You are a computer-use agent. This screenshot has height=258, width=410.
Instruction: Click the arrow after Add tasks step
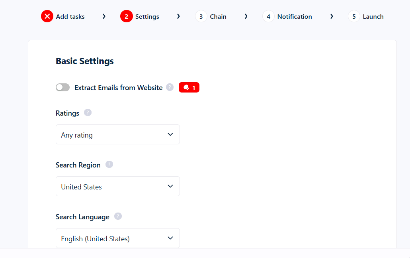(x=104, y=16)
